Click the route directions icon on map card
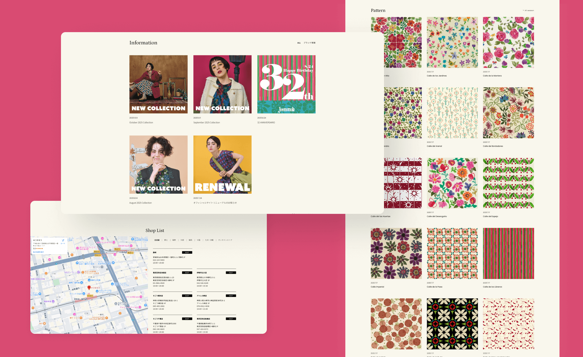 point(63,241)
